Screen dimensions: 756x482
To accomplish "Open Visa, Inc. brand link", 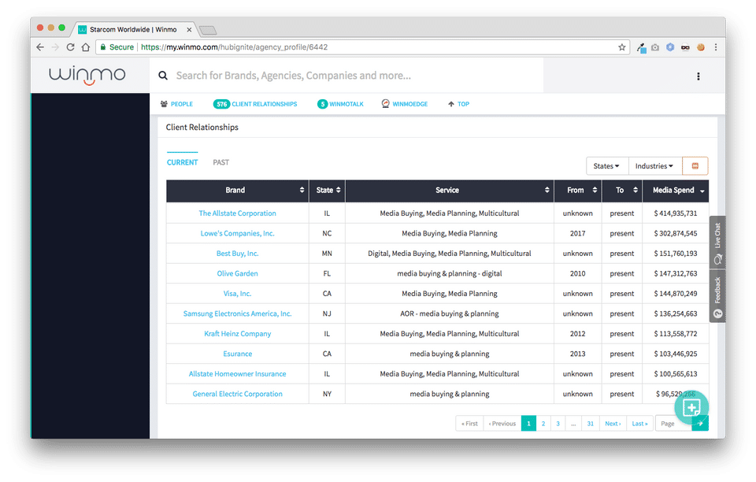I will coord(237,294).
